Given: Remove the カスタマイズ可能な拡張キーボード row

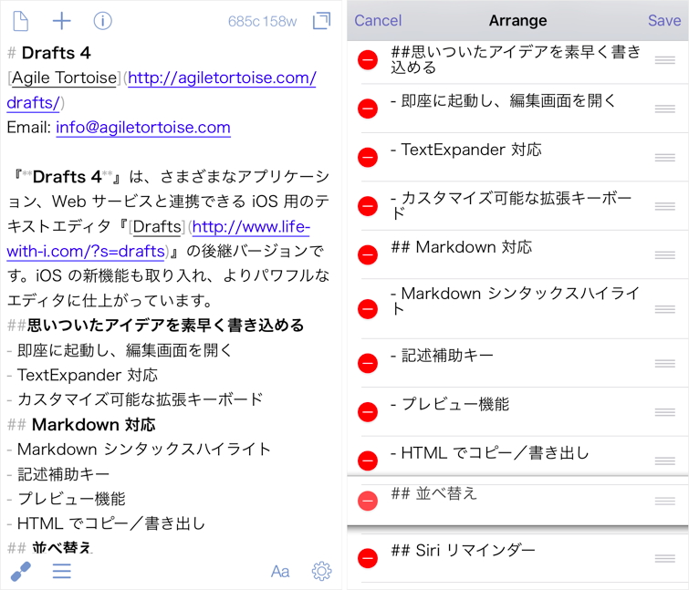Looking at the screenshot, I should [368, 206].
